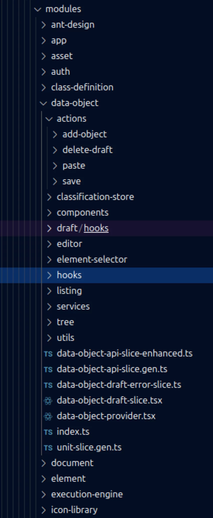Select the execution-engine folder name
This screenshot has width=213, height=518.
87,495
